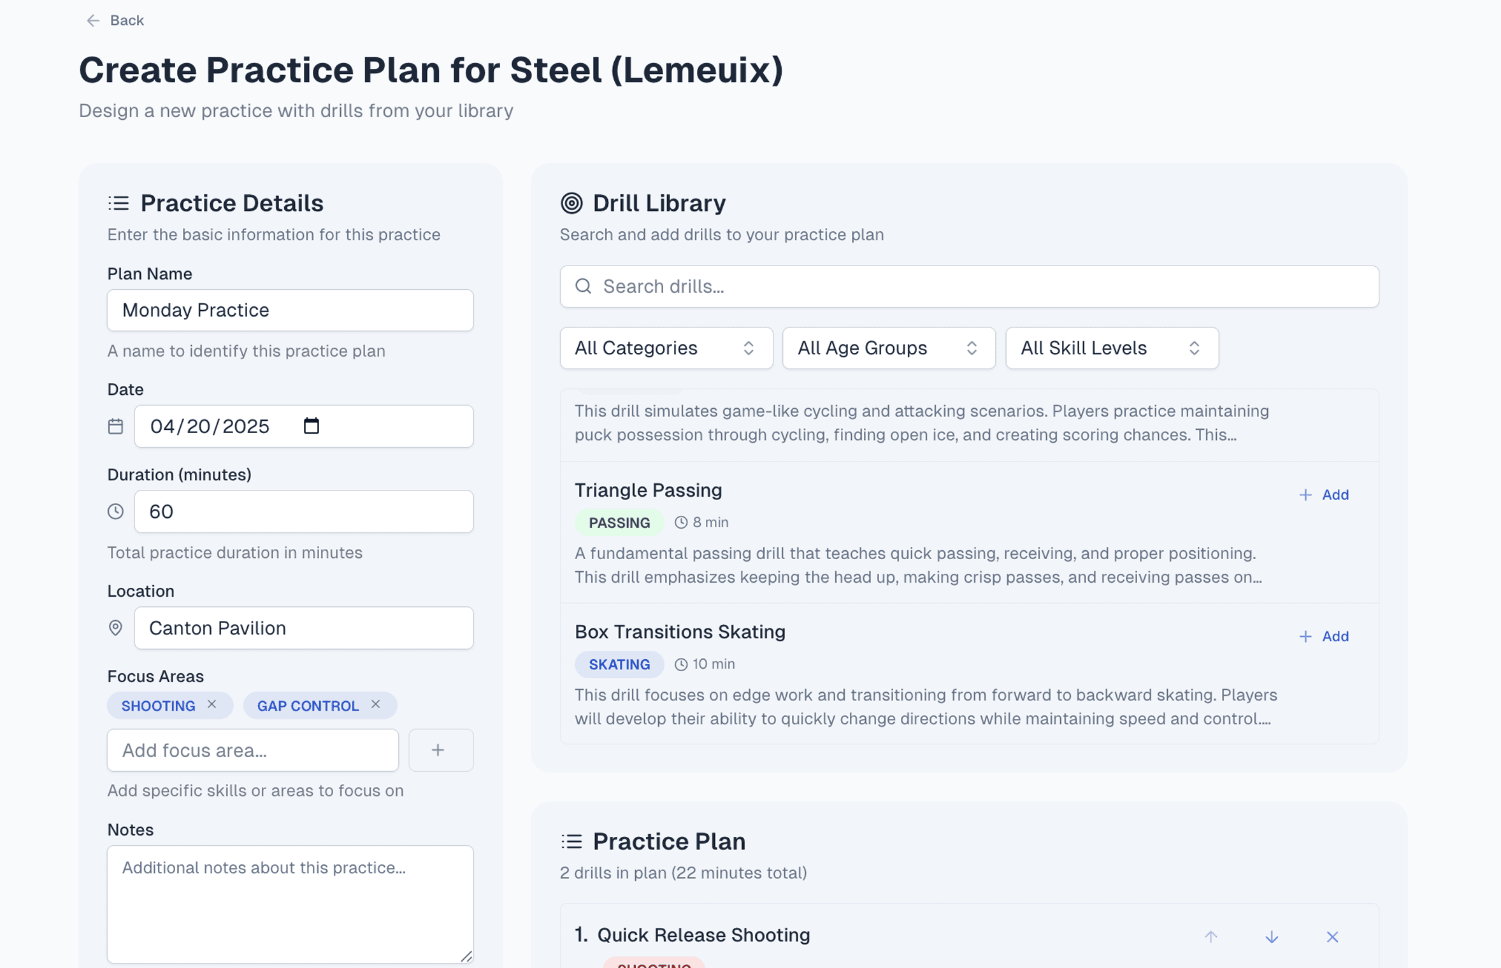Screen dimensions: 1501x968
Task: Remove Quick Release Shooting from plan
Action: (1332, 936)
